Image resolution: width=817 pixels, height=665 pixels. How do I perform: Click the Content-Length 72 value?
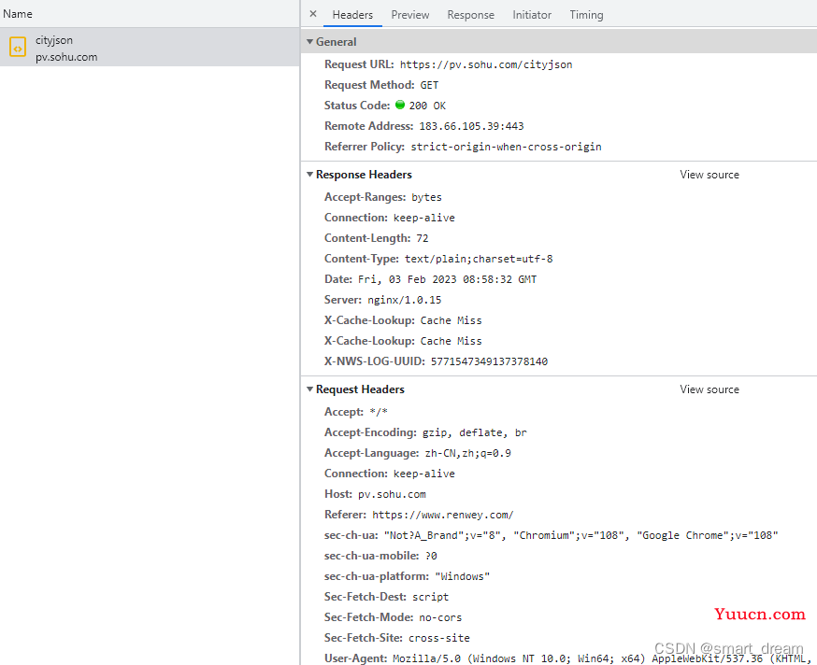point(423,238)
